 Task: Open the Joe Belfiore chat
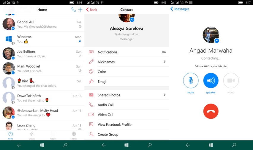tap(42, 54)
